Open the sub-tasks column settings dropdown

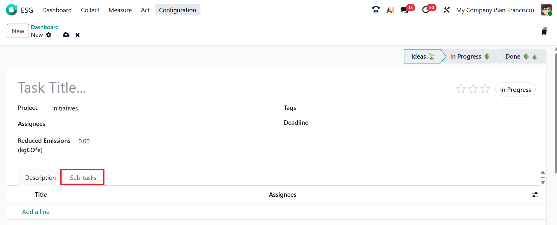coord(535,195)
